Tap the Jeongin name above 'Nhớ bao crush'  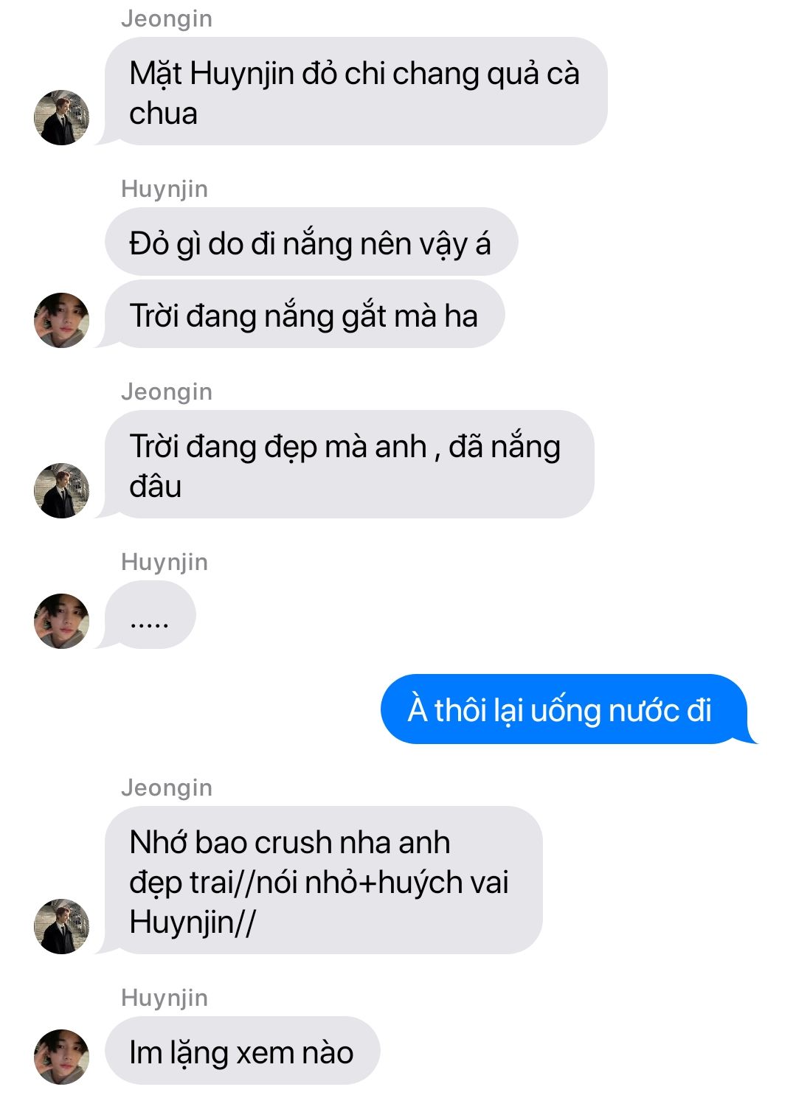167,788
